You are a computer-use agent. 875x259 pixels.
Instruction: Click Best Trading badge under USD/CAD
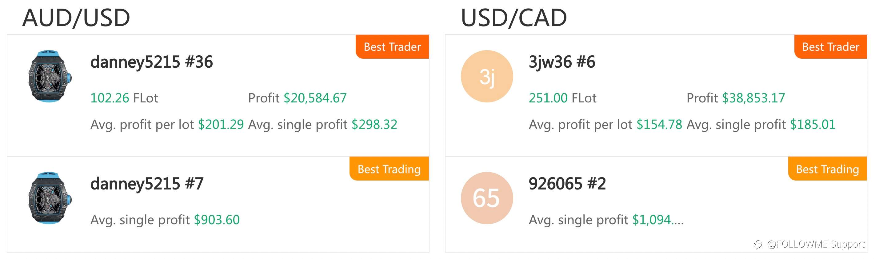tap(827, 169)
